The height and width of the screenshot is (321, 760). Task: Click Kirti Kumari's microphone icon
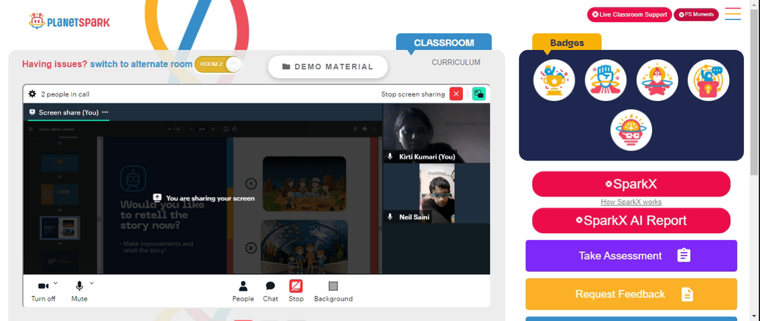pyautogui.click(x=390, y=156)
